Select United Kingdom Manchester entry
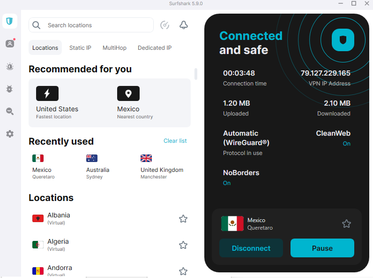This screenshot has width=373, height=278. point(162,167)
